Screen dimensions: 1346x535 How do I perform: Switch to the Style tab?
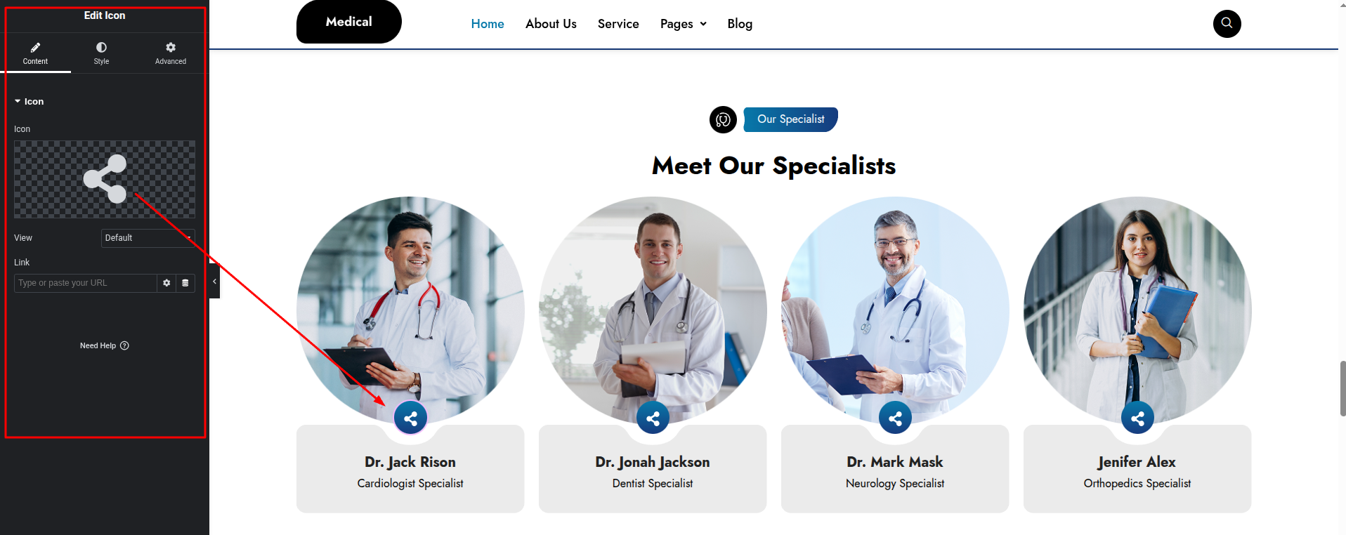click(x=101, y=53)
